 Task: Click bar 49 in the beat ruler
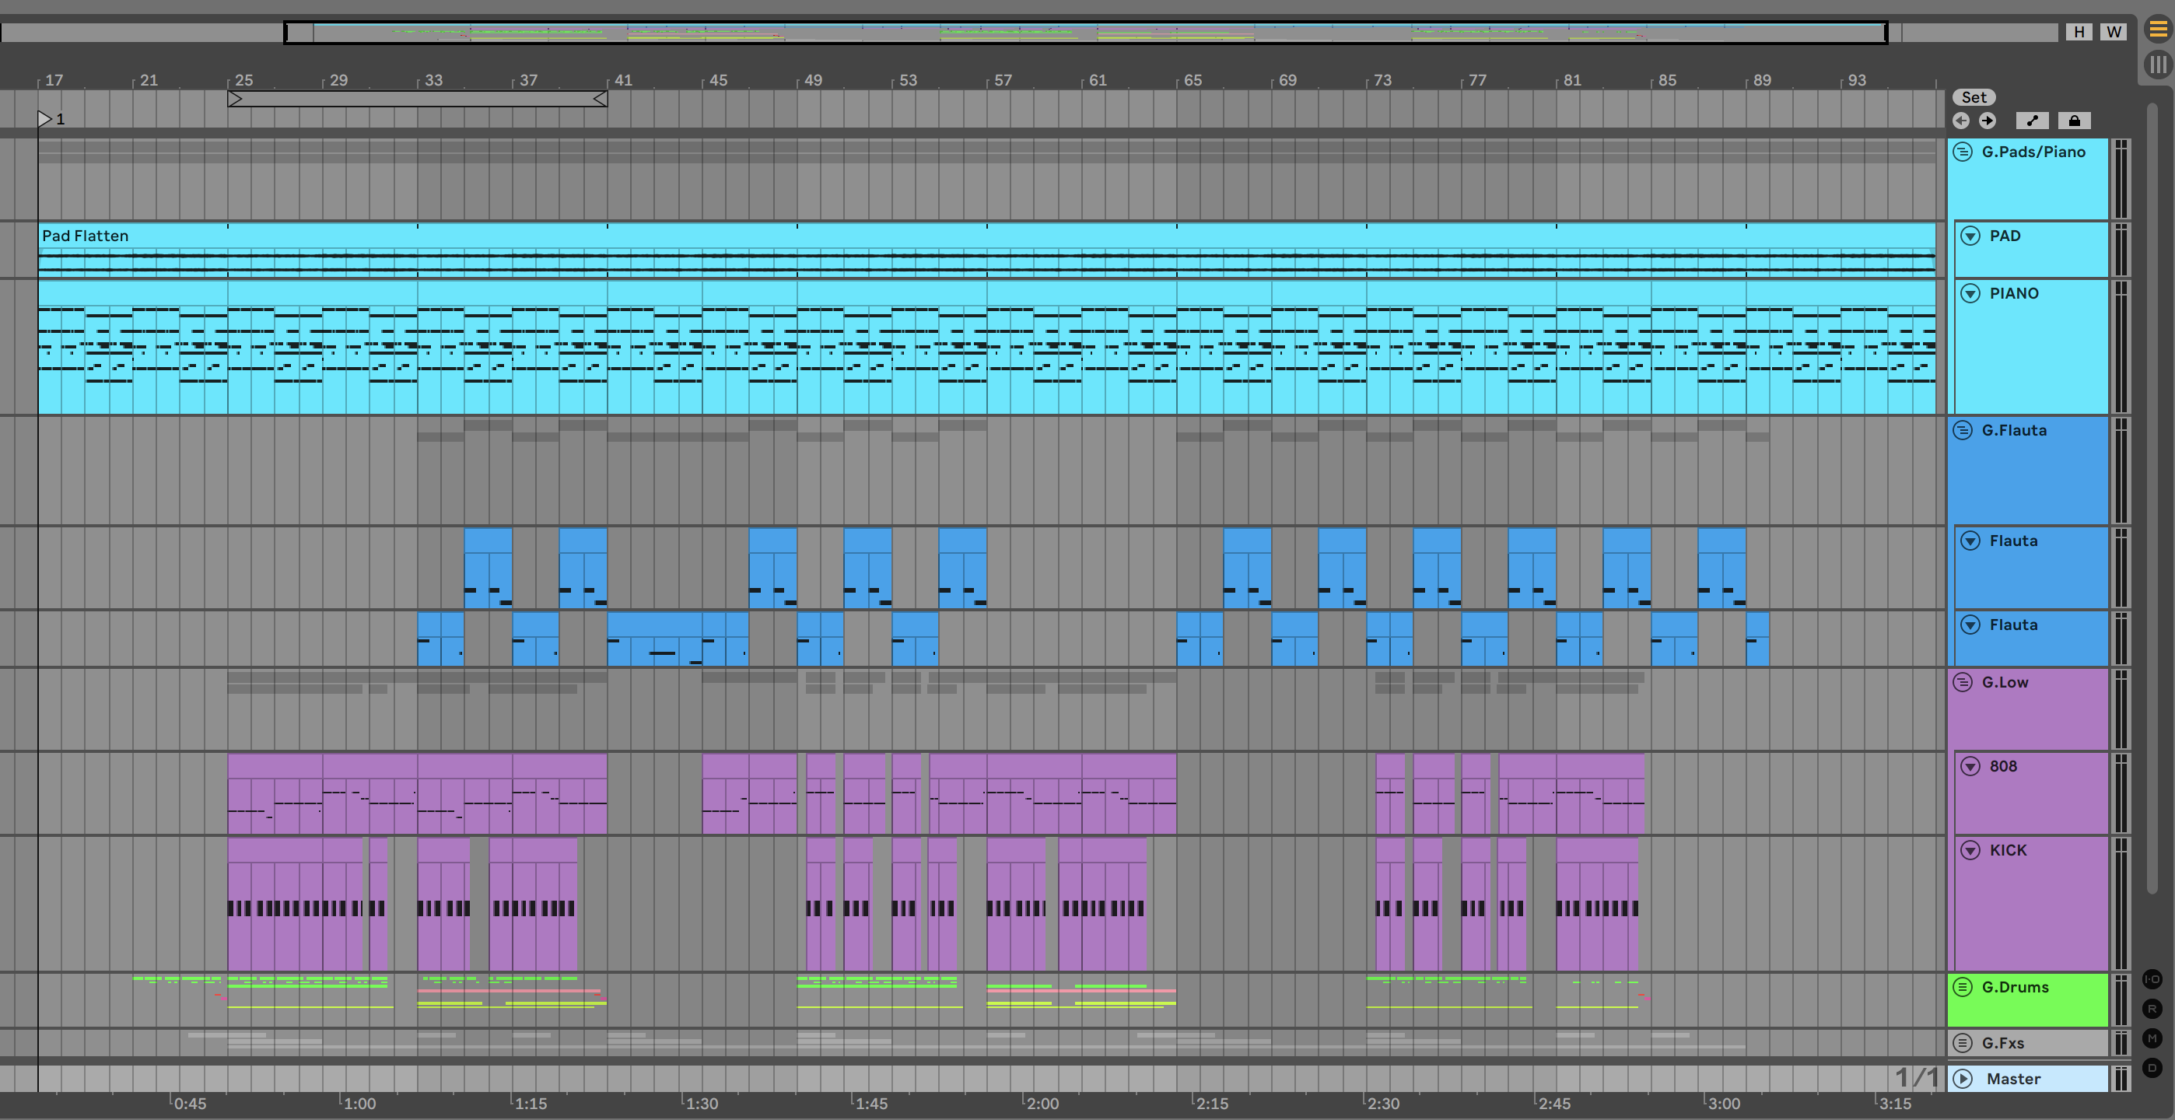(812, 80)
